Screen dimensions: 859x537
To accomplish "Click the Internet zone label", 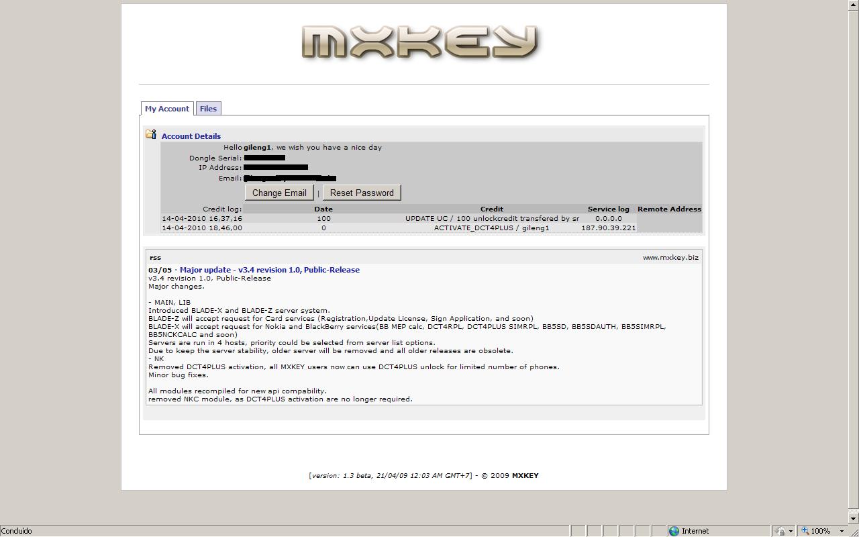I will click(695, 531).
